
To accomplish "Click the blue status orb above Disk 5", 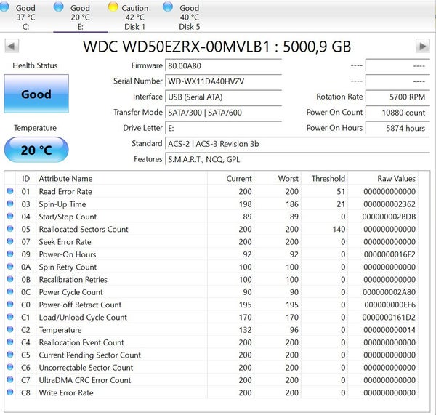I will tap(168, 7).
